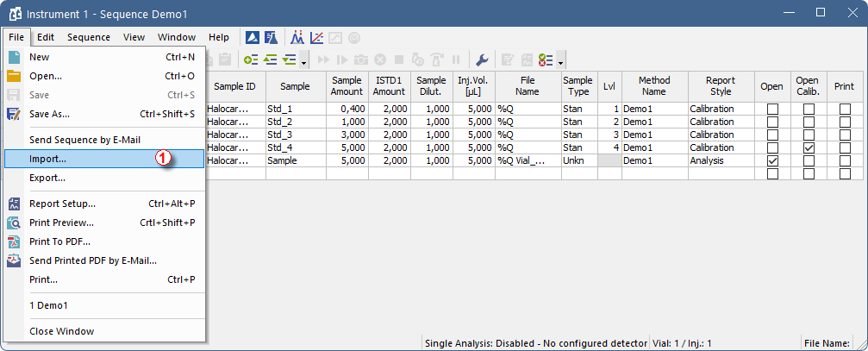The height and width of the screenshot is (351, 868).
Task: Toggle the Open checkbox for Sample row
Action: [x=772, y=160]
